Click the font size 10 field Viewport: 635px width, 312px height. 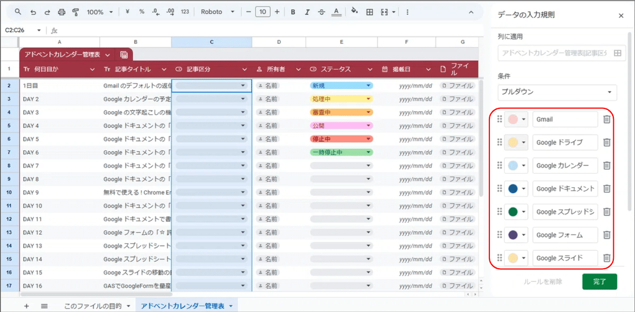263,12
